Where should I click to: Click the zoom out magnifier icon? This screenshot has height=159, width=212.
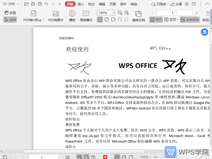click(x=120, y=13)
